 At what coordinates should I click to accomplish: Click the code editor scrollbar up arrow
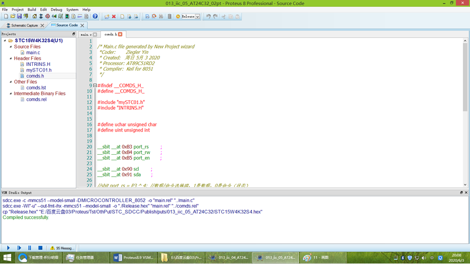coord(465,41)
